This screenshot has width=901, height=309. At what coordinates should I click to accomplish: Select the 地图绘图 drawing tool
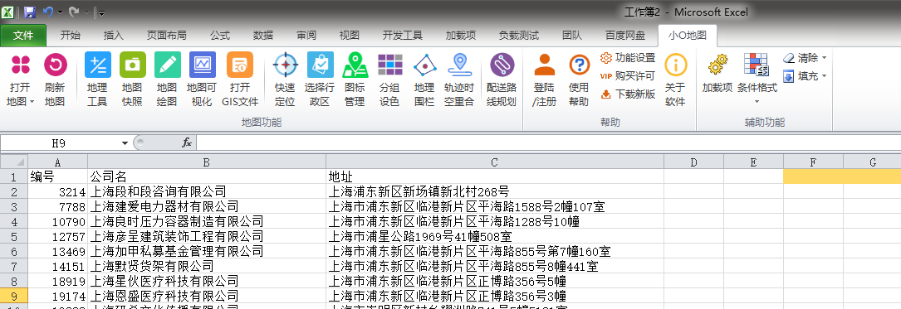(x=167, y=80)
